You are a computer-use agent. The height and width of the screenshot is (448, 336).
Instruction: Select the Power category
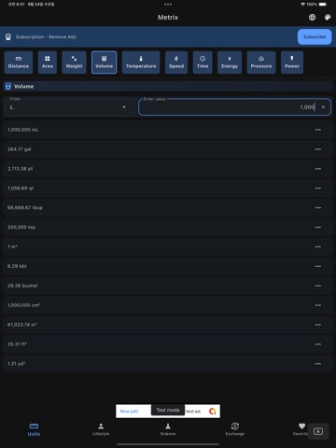click(292, 63)
